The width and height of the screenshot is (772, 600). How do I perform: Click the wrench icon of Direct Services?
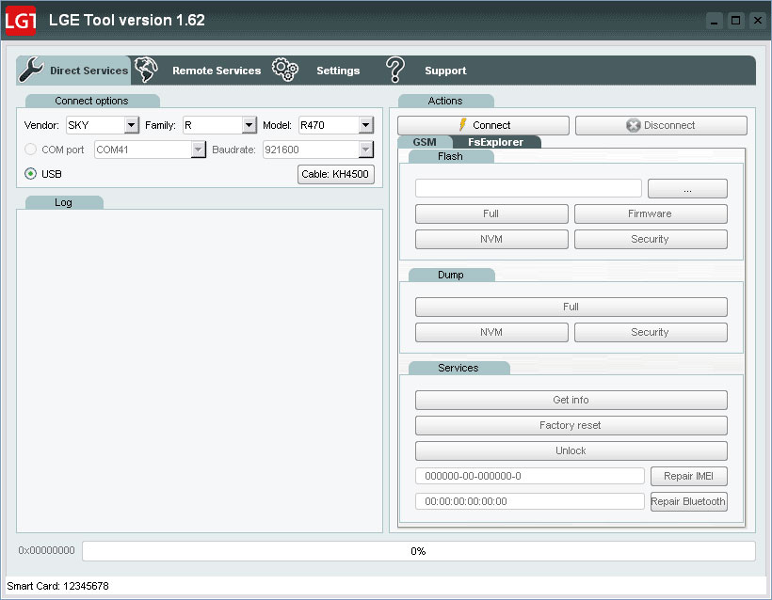pos(31,70)
